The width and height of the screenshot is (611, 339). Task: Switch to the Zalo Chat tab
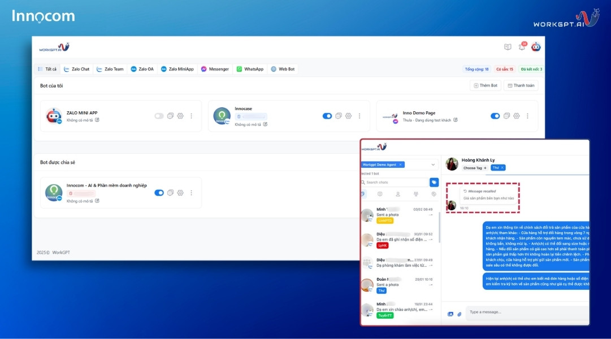coord(77,69)
